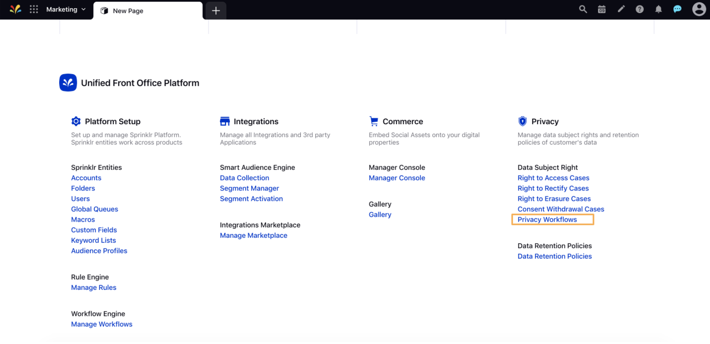Select the New Page tab
The width and height of the screenshot is (710, 344).
pos(148,10)
